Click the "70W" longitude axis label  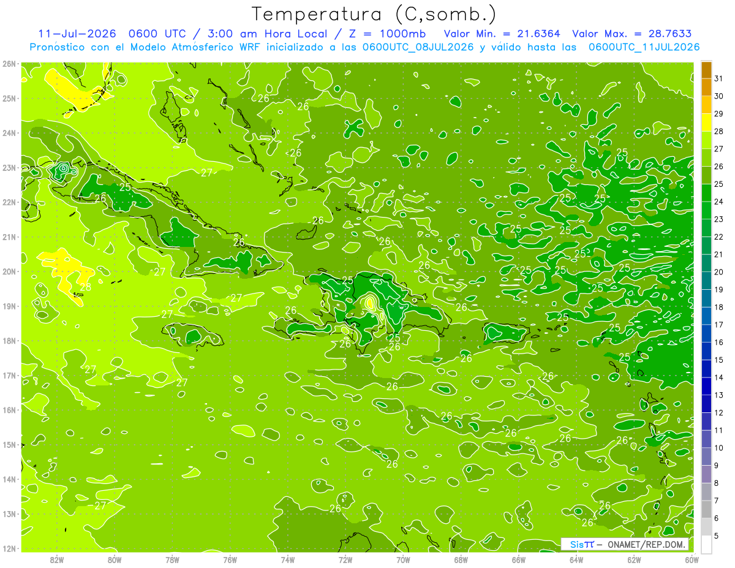coord(403,559)
